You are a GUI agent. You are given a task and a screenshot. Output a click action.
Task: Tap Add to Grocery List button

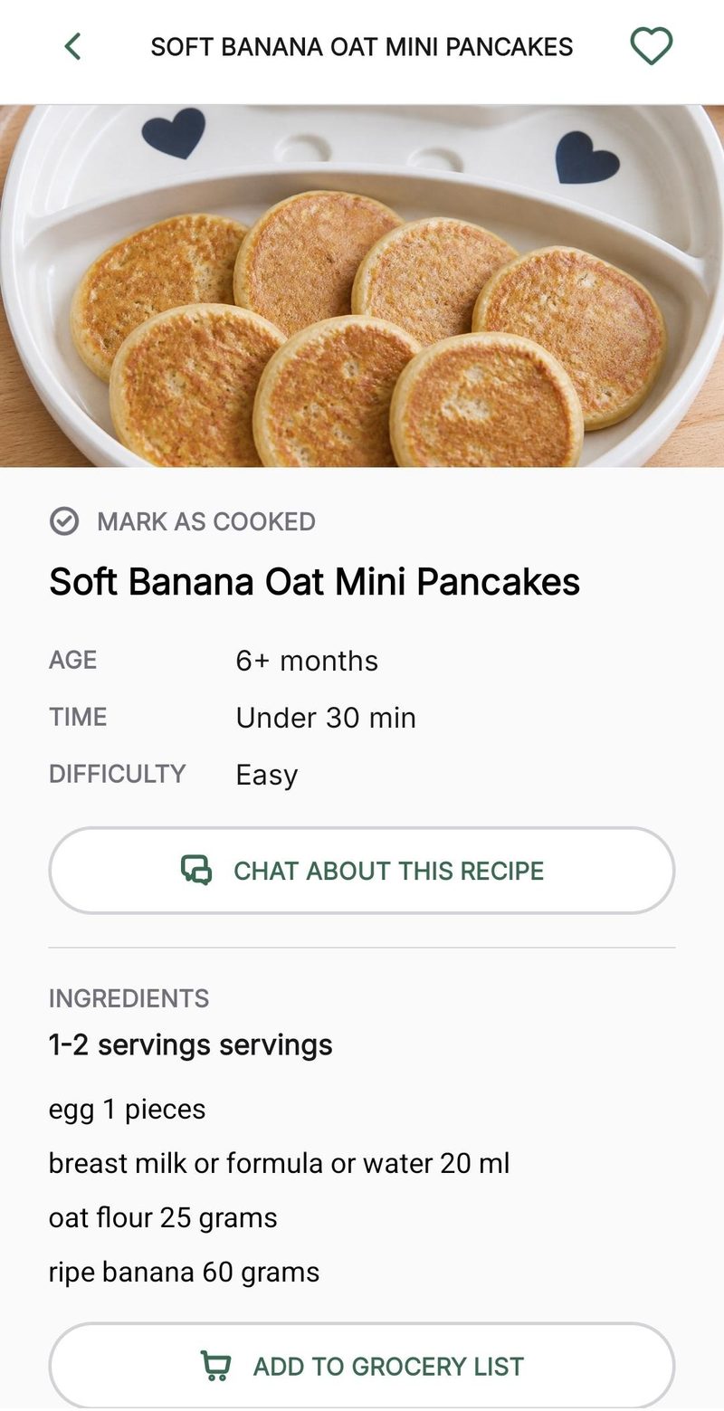point(362,1366)
